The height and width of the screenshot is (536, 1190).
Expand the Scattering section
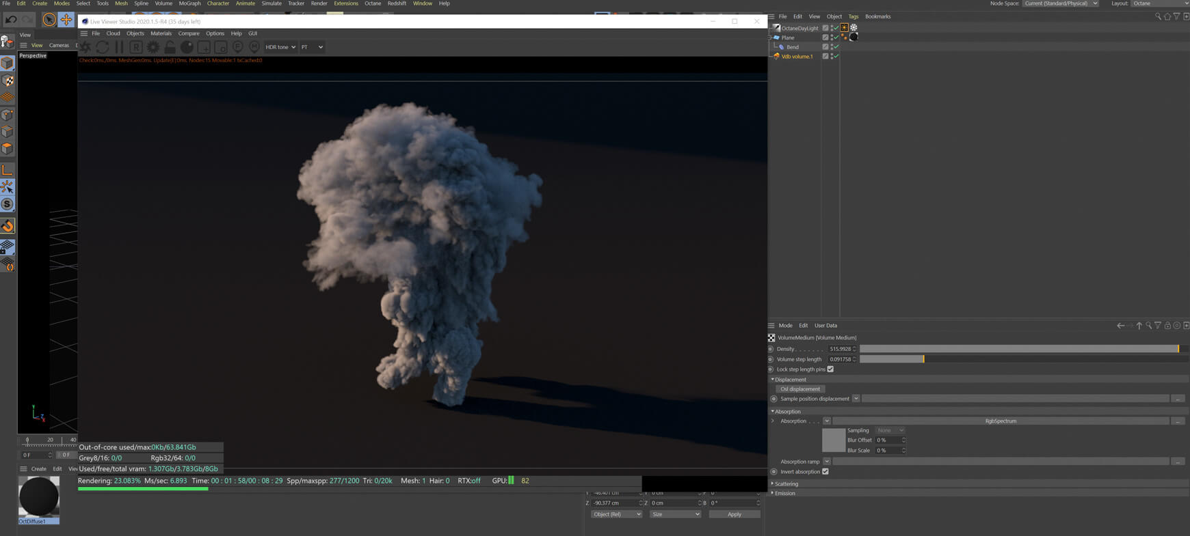pos(786,483)
